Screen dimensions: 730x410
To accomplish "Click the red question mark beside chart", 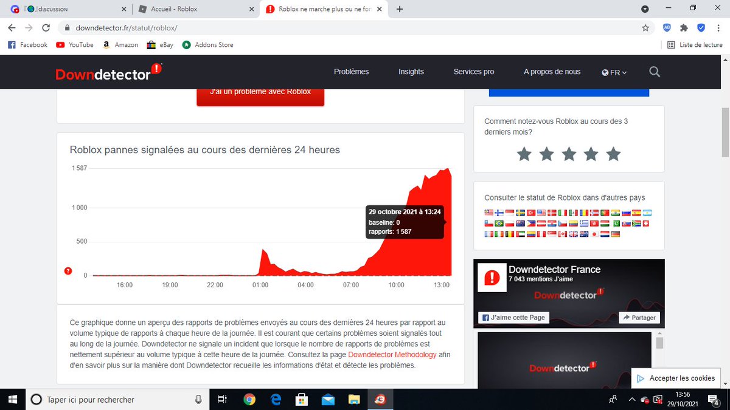I will click(68, 271).
